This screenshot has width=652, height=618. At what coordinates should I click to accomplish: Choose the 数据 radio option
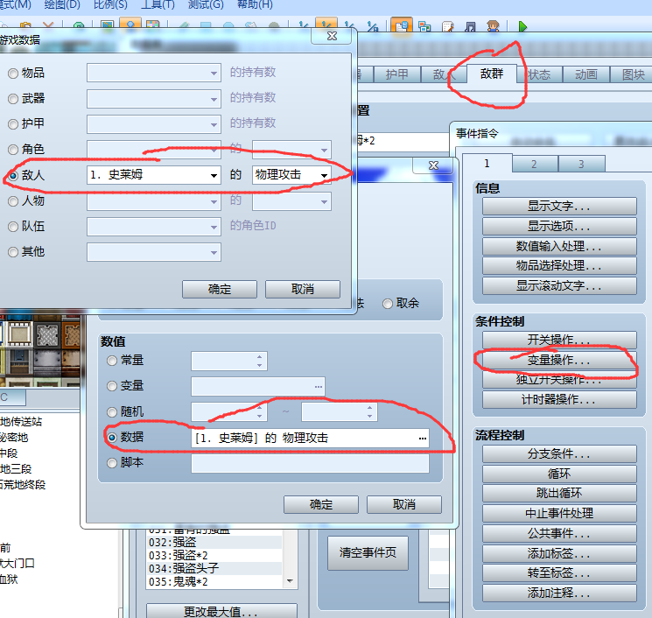pyautogui.click(x=112, y=438)
